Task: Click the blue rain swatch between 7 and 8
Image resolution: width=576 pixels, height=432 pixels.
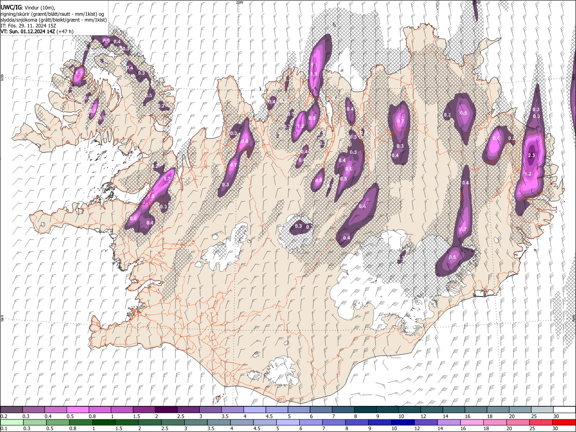Action: (334, 422)
